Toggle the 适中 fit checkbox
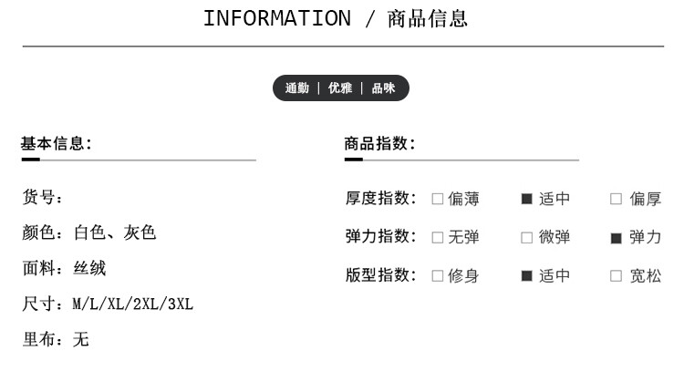 tap(526, 276)
